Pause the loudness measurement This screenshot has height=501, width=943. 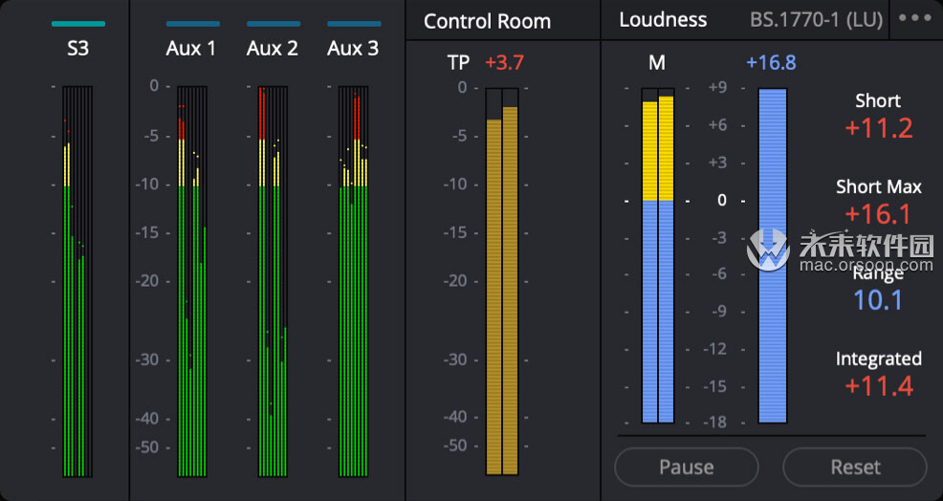pyautogui.click(x=686, y=467)
